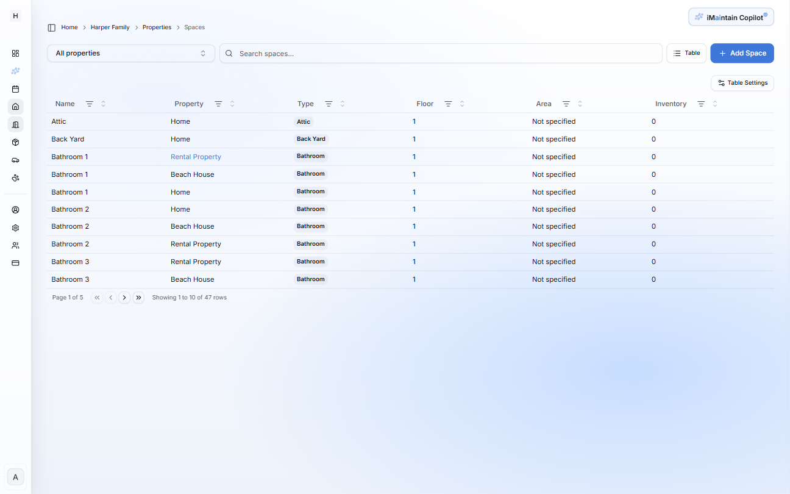
Task: Toggle sorting on the Inventory column
Action: 714,104
